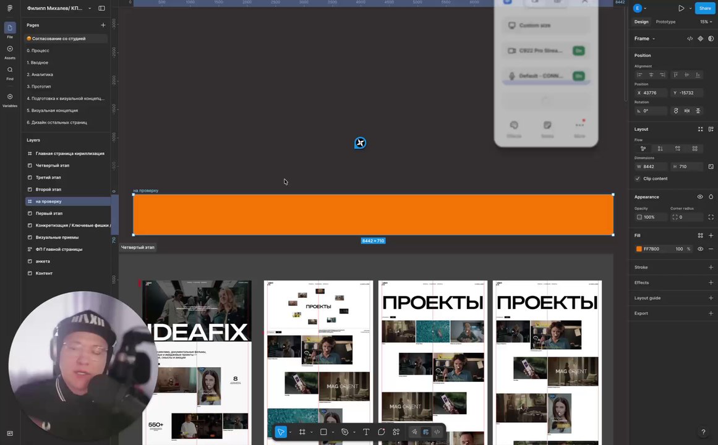Align top in Alignment section
This screenshot has height=445, width=718.
tap(675, 75)
